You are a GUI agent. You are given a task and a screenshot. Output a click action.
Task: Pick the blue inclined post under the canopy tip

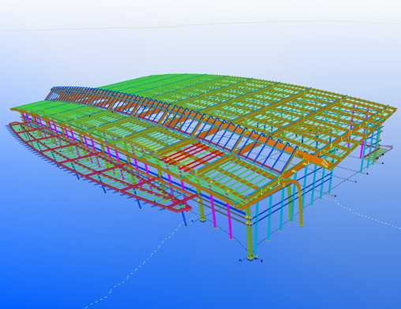point(184,219)
